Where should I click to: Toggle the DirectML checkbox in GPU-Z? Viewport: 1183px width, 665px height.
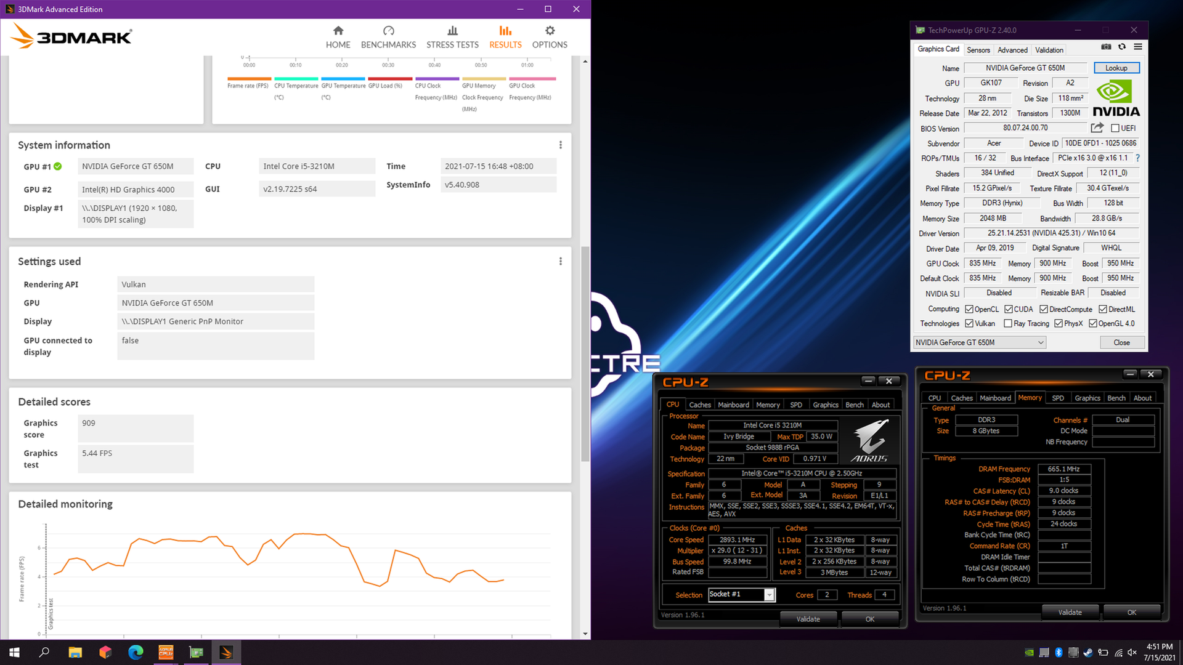point(1103,309)
